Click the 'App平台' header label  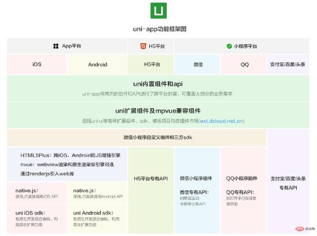click(x=71, y=46)
